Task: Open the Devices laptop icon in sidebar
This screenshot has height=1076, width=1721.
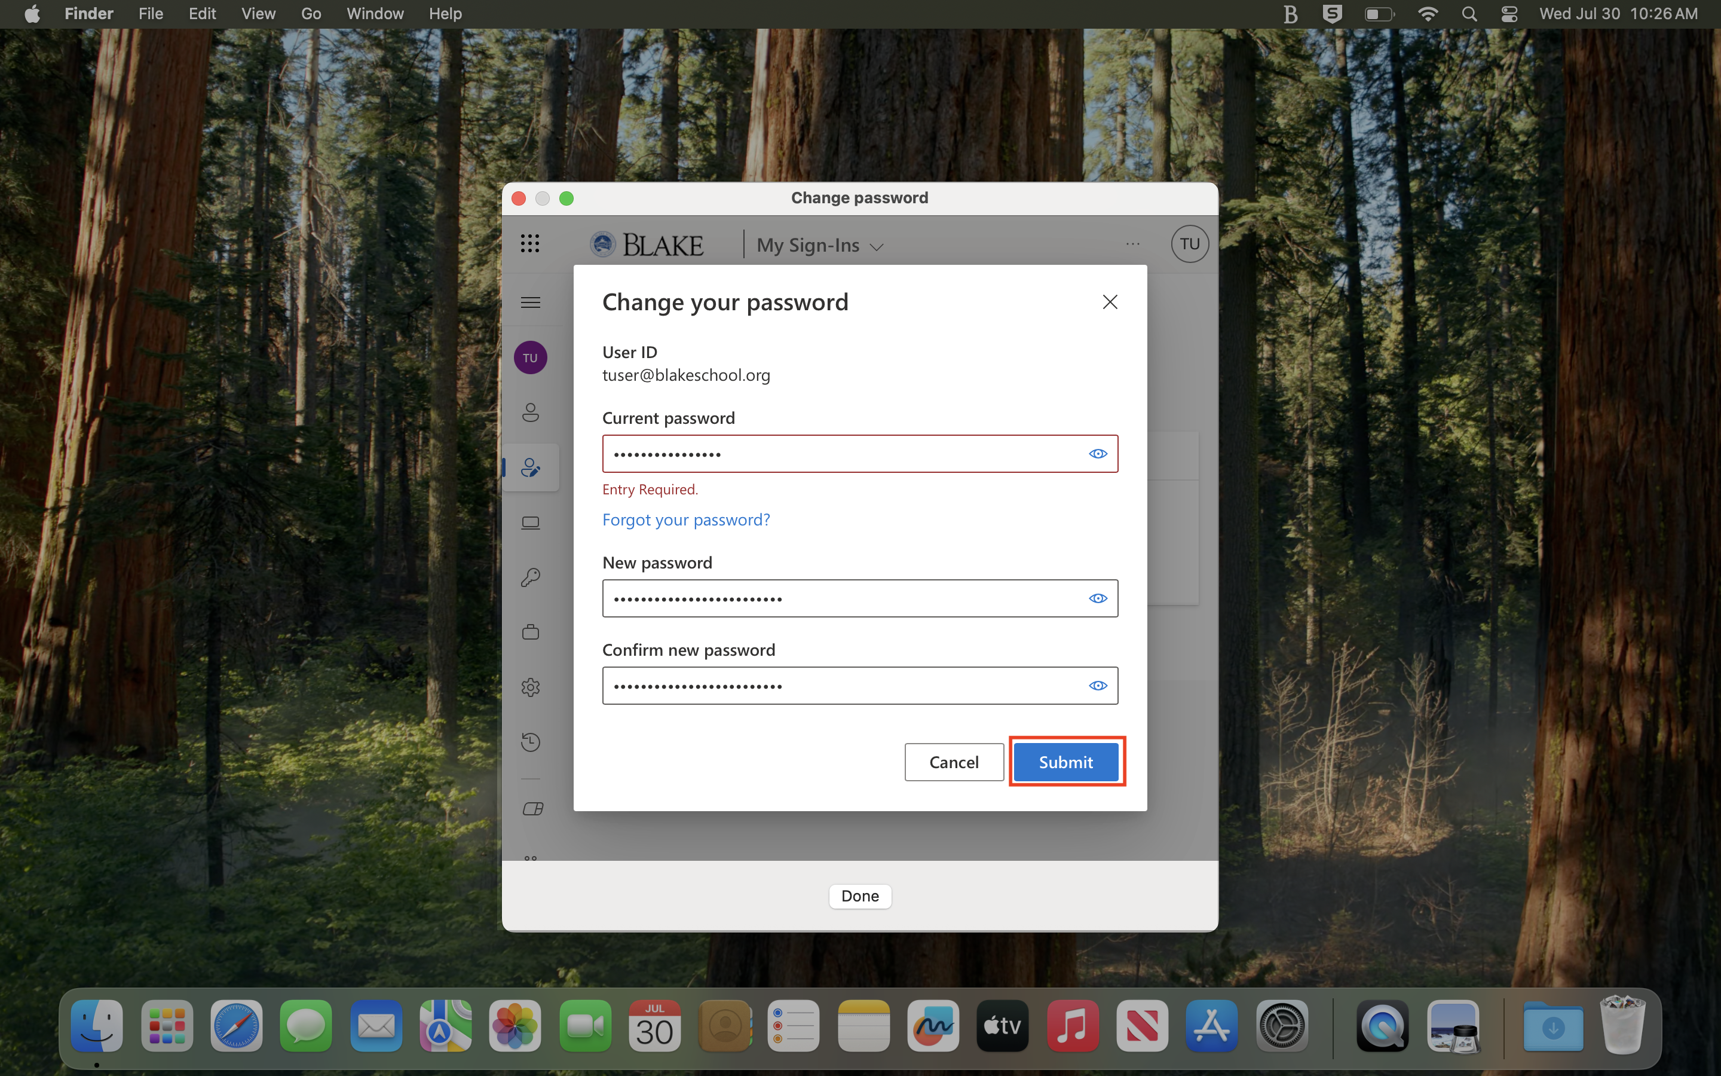Action: coord(531,523)
